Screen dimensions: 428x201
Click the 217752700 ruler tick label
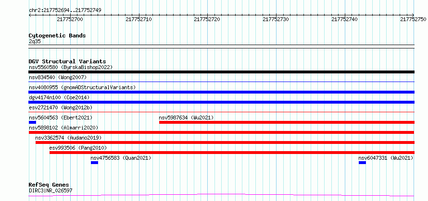pos(70,19)
